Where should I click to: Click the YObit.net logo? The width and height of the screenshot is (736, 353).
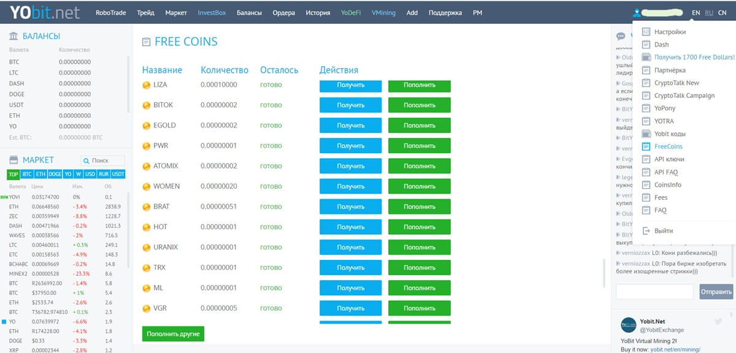tap(45, 12)
